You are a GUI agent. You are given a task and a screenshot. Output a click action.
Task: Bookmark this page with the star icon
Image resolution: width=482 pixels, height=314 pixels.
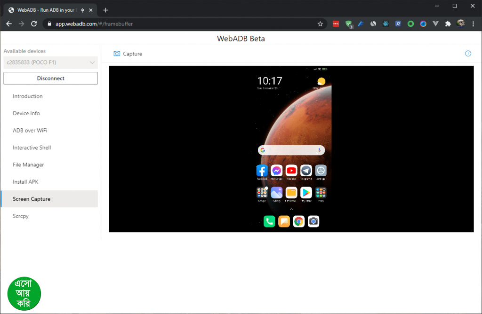[320, 24]
